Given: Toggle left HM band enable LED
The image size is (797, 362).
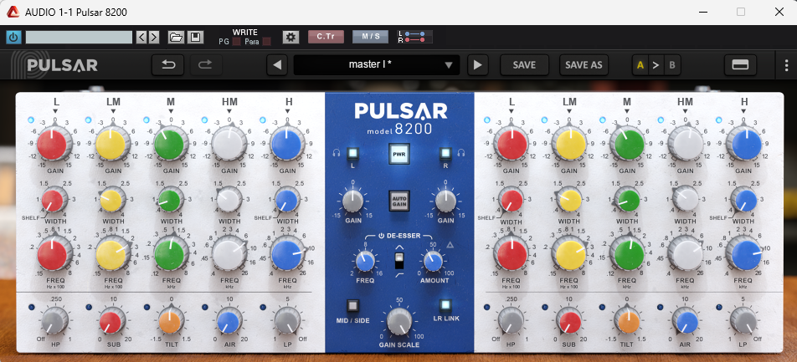Looking at the screenshot, I should click(x=204, y=120).
